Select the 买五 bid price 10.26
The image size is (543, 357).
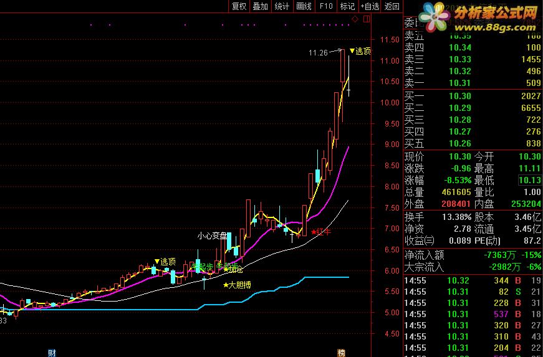[x=460, y=143]
